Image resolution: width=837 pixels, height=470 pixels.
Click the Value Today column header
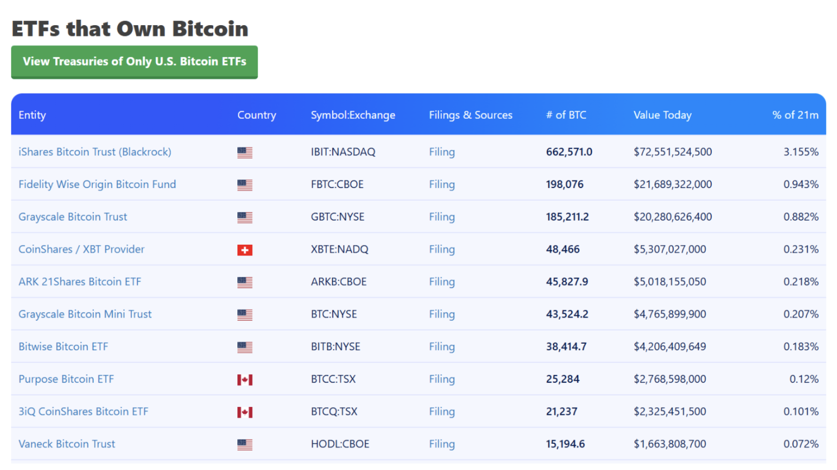pos(662,115)
